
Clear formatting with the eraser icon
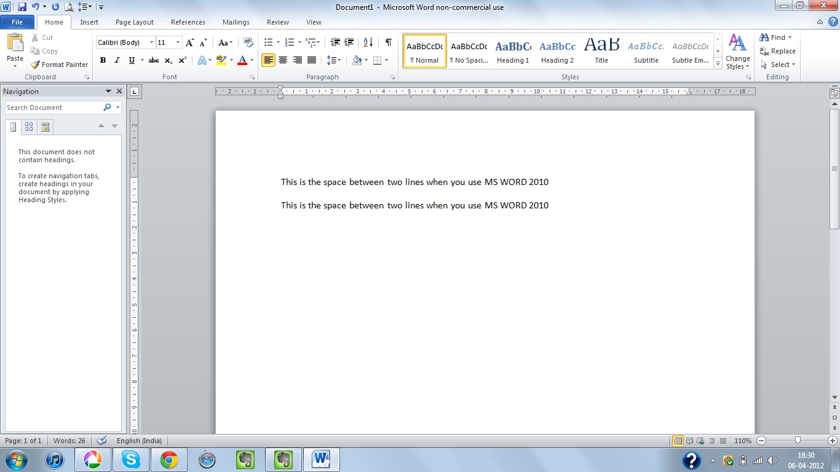pyautogui.click(x=248, y=42)
